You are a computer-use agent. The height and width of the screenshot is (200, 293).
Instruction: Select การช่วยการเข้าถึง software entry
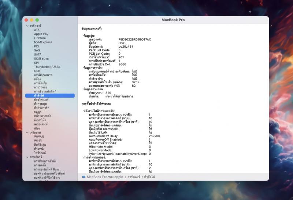pyautogui.click(x=45, y=161)
